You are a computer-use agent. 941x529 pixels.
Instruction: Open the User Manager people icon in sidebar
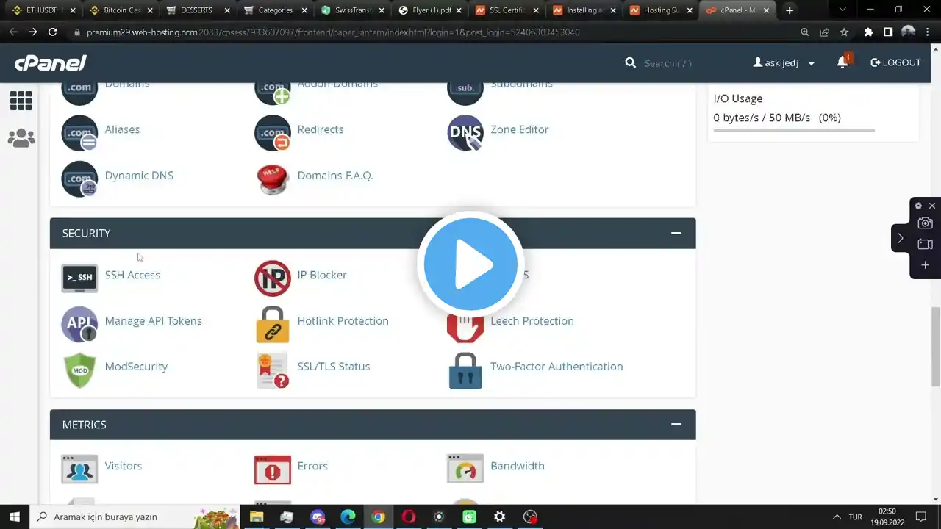pyautogui.click(x=21, y=138)
